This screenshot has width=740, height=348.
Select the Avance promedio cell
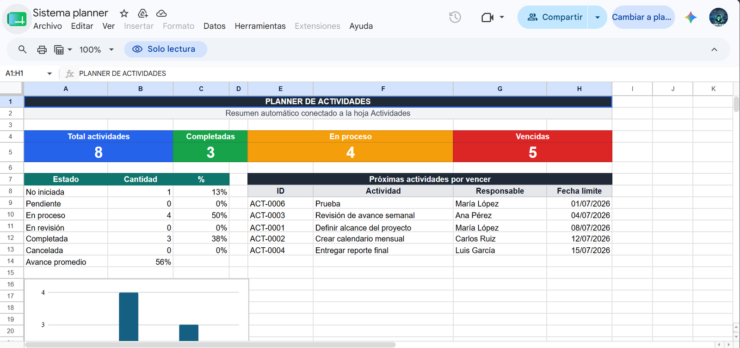(x=66, y=262)
